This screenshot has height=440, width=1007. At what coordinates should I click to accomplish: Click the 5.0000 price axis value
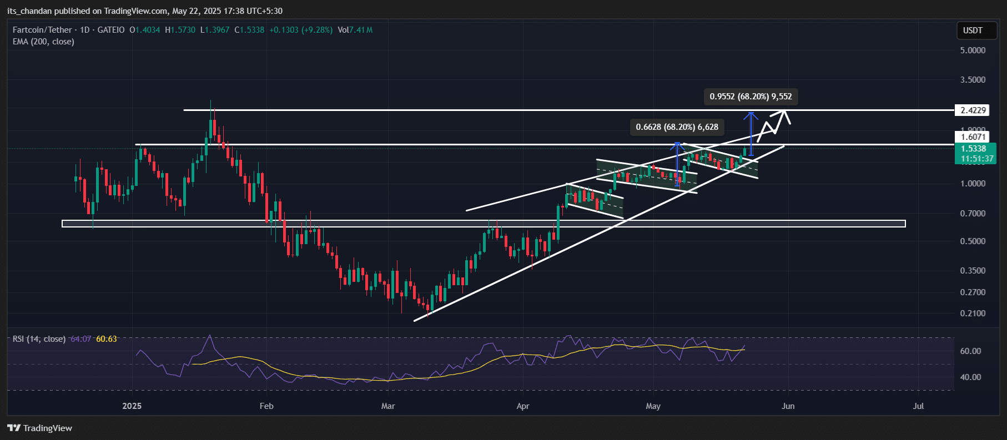click(x=973, y=50)
